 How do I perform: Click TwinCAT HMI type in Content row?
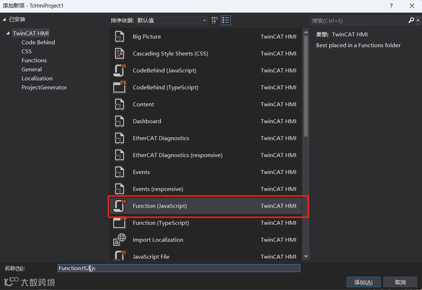(278, 104)
